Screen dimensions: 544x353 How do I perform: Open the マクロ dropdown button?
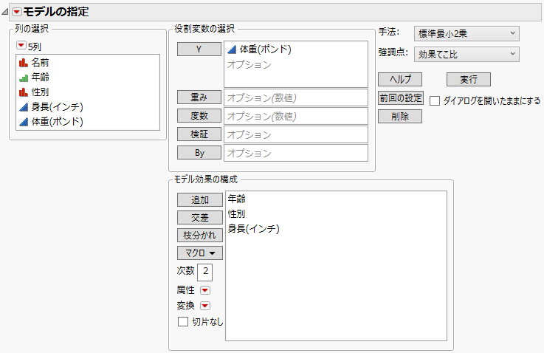click(x=200, y=253)
